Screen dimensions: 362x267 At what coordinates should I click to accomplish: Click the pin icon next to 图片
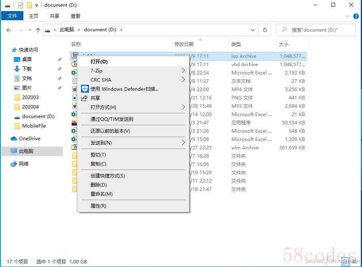pos(60,88)
